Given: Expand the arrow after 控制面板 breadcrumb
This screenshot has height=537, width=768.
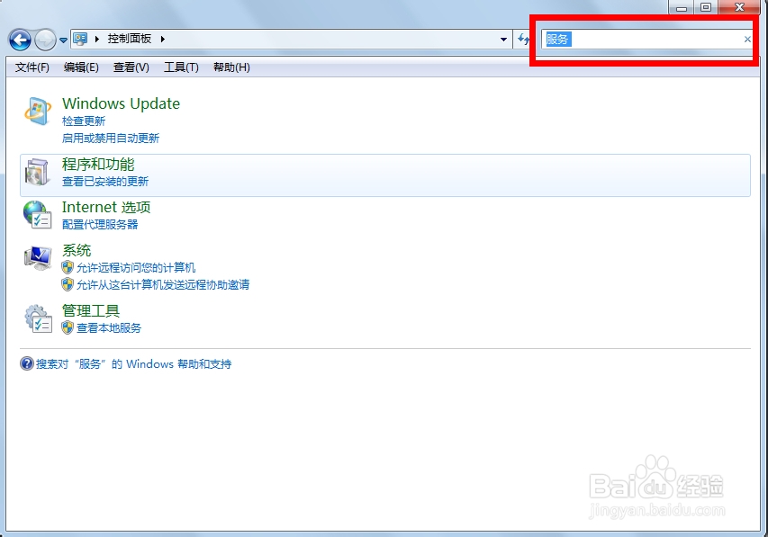Looking at the screenshot, I should (163, 39).
